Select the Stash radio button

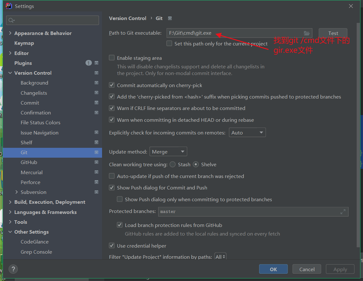coord(173,164)
